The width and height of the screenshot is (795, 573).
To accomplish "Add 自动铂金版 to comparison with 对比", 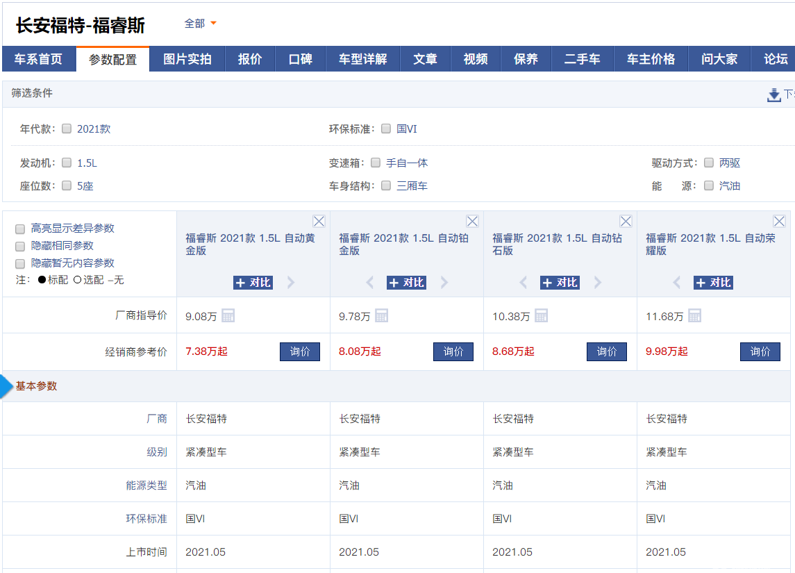I will [x=407, y=283].
